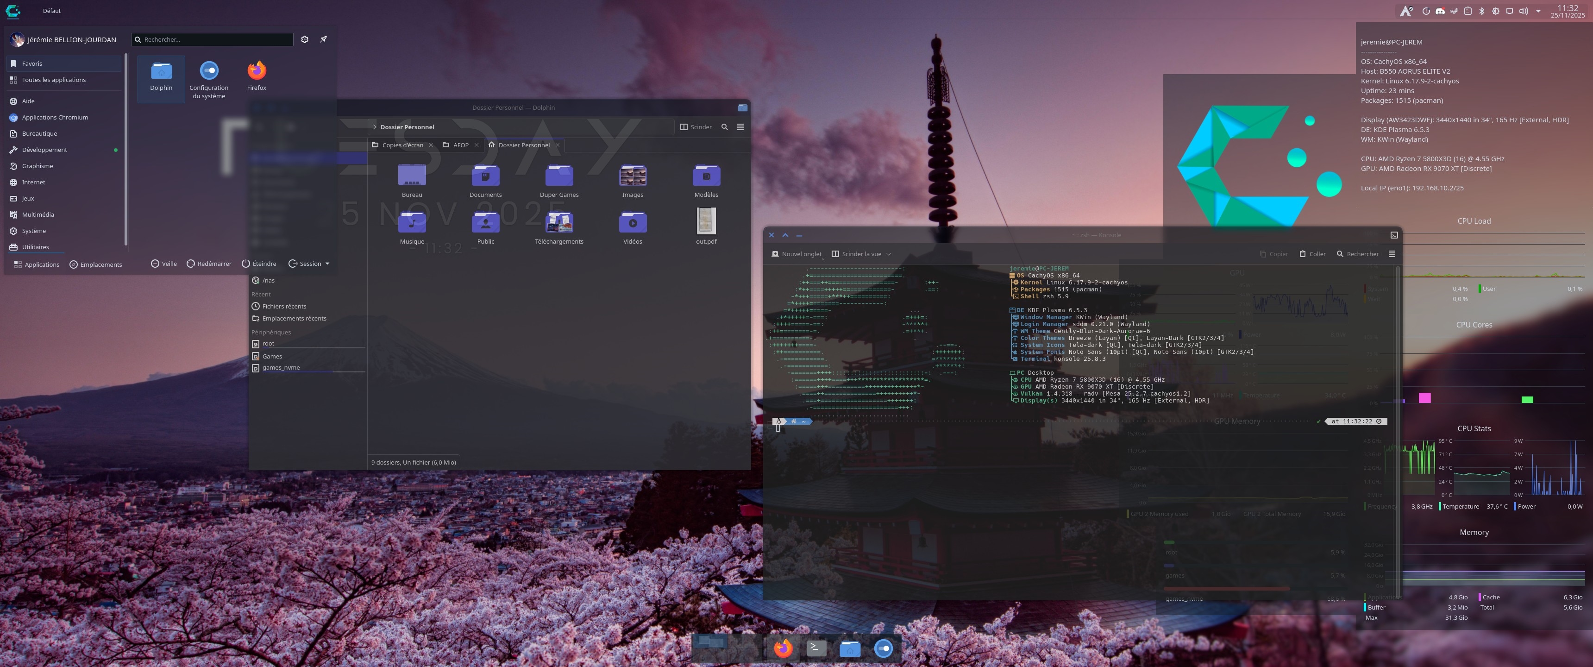Click Coller in the Konsole toolbar
The width and height of the screenshot is (1593, 667).
coord(1312,254)
